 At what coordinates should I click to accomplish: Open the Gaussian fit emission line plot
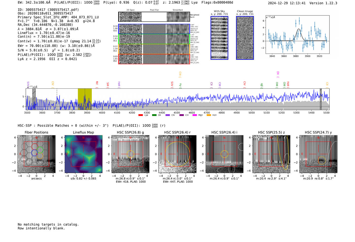point(297,35)
